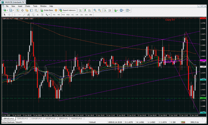Click the Order Baru button
Screen dimensions: 208x125
[47, 10]
